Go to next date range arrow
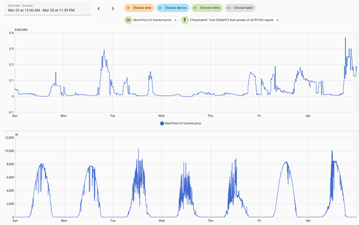359x225 pixels. 113,9
